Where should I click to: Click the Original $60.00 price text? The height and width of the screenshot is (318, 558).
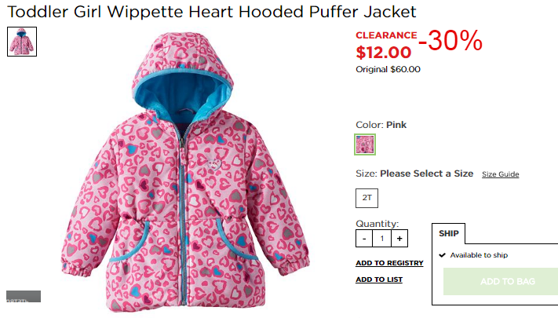(388, 69)
